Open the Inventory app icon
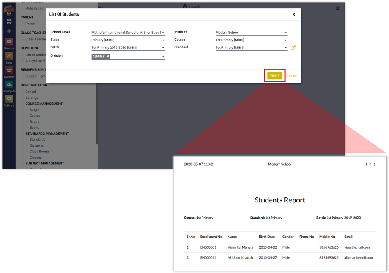The image size is (389, 273). coord(9,71)
